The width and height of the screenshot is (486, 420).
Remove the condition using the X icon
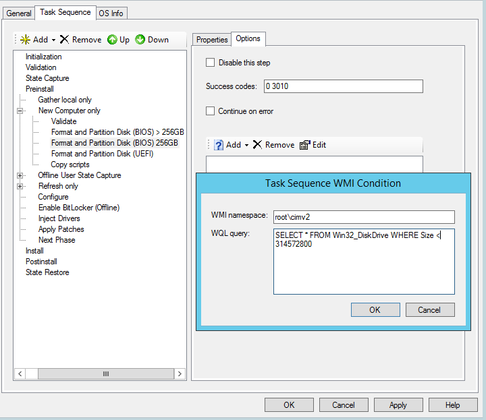point(257,145)
